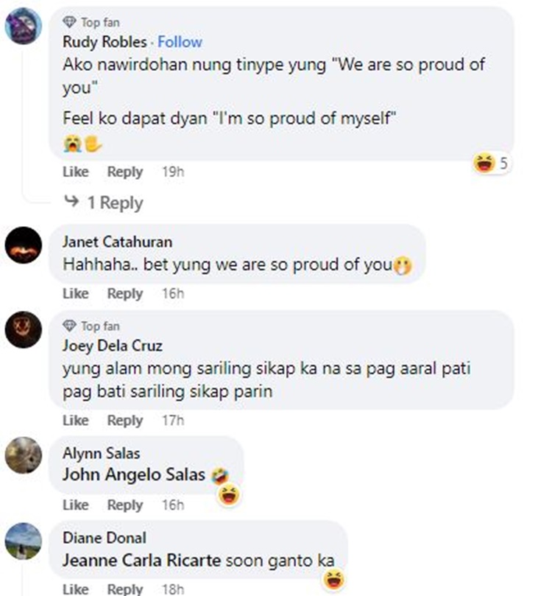Image resolution: width=552 pixels, height=596 pixels.
Task: Like Janet Catahuran's comment
Action: pos(76,293)
